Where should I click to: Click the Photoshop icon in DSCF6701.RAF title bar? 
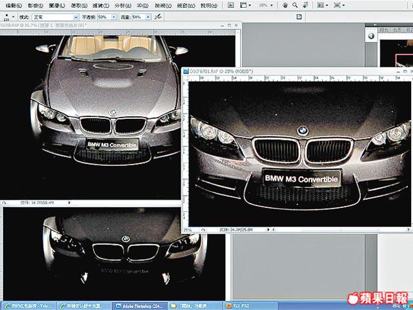click(x=186, y=71)
